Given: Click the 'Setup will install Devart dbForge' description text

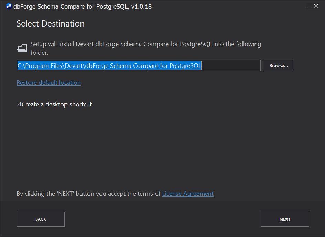Looking at the screenshot, I should point(146,48).
